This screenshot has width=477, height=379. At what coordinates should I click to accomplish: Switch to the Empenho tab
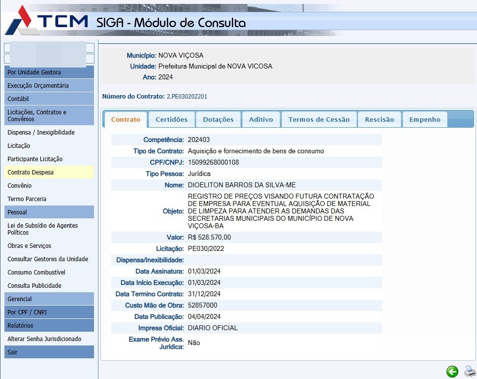424,119
